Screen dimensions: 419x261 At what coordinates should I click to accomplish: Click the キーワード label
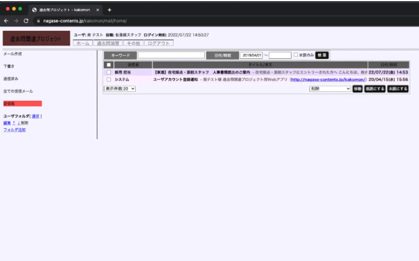point(120,55)
